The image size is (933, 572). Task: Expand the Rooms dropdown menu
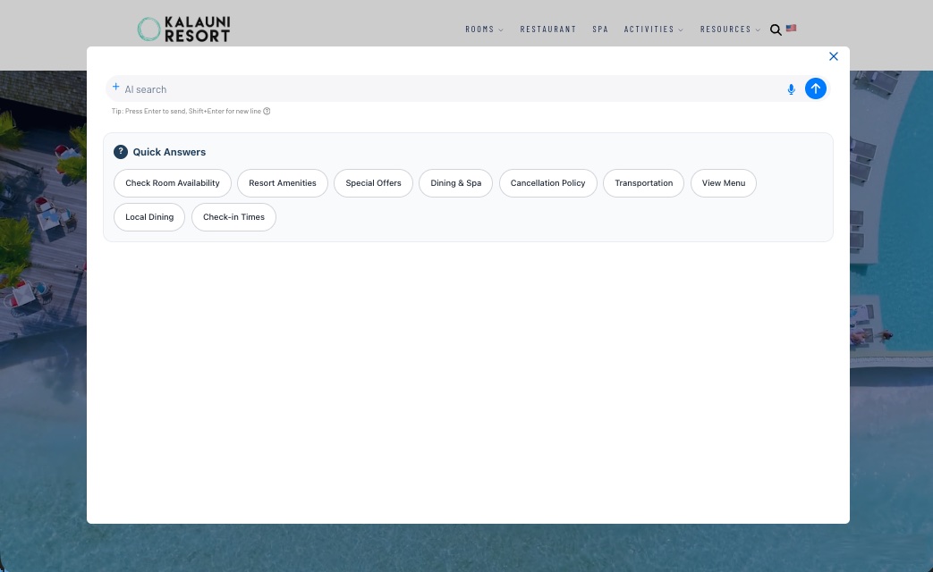click(484, 29)
